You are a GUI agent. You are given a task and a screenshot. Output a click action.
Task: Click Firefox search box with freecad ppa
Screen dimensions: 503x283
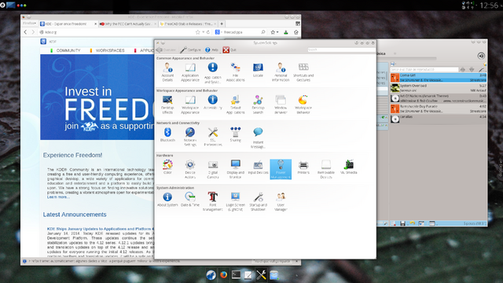240,32
